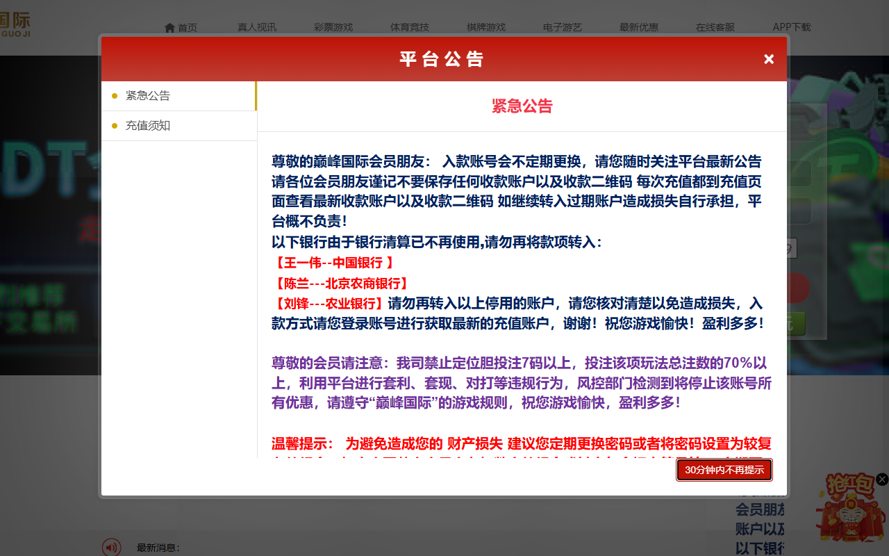Close the 抢红包 floating ad
The image size is (889, 556).
coord(882,479)
